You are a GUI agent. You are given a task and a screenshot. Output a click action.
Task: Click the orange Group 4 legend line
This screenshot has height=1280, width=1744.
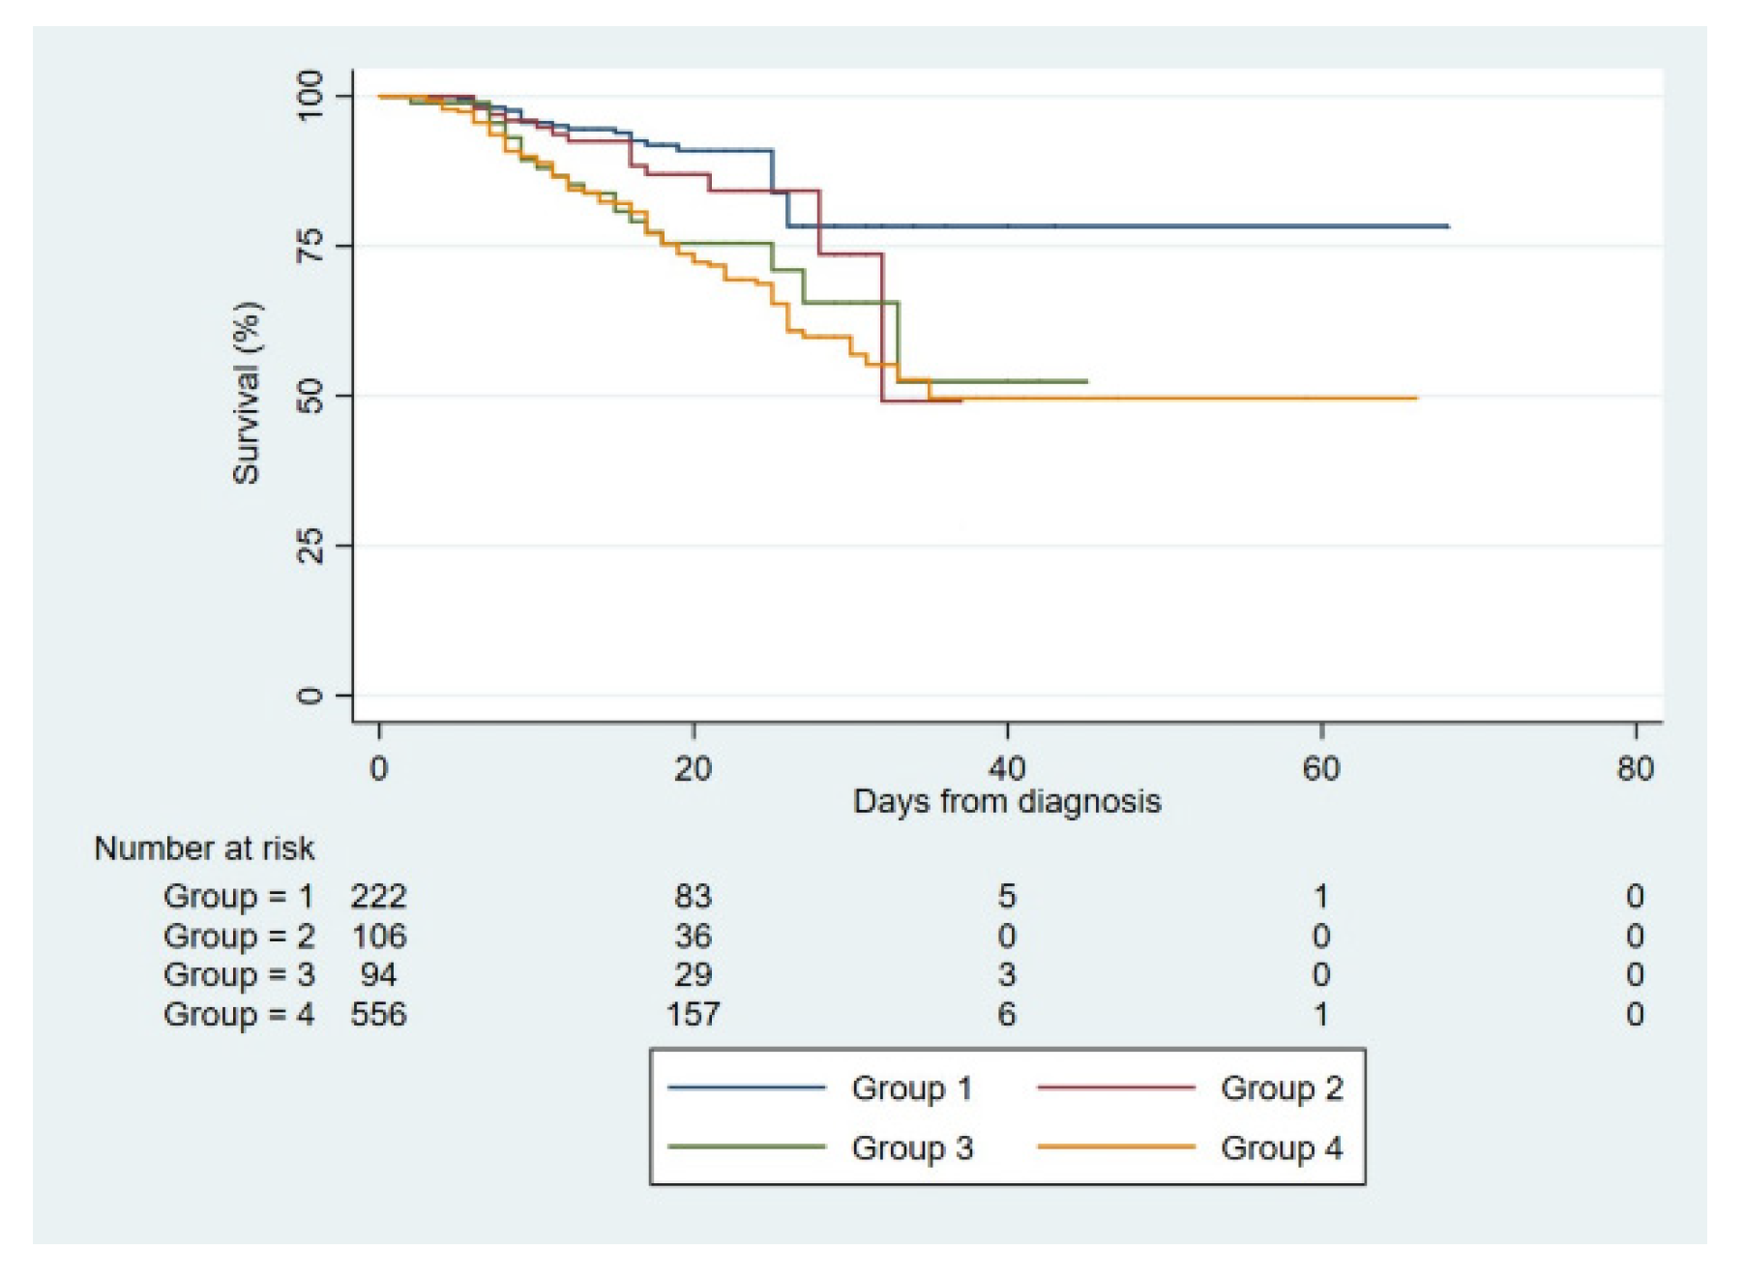[1115, 1147]
